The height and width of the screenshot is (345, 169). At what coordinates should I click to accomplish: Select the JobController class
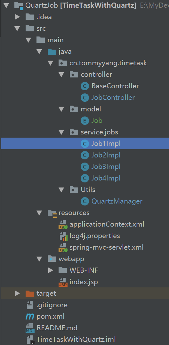tap(113, 98)
